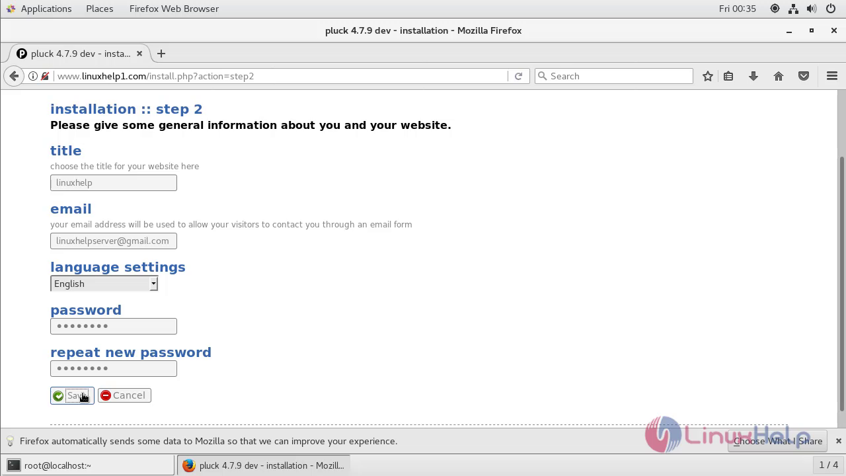Select pluck installation Firefox window in taskbar
This screenshot has height=476, width=846.
pyautogui.click(x=264, y=465)
